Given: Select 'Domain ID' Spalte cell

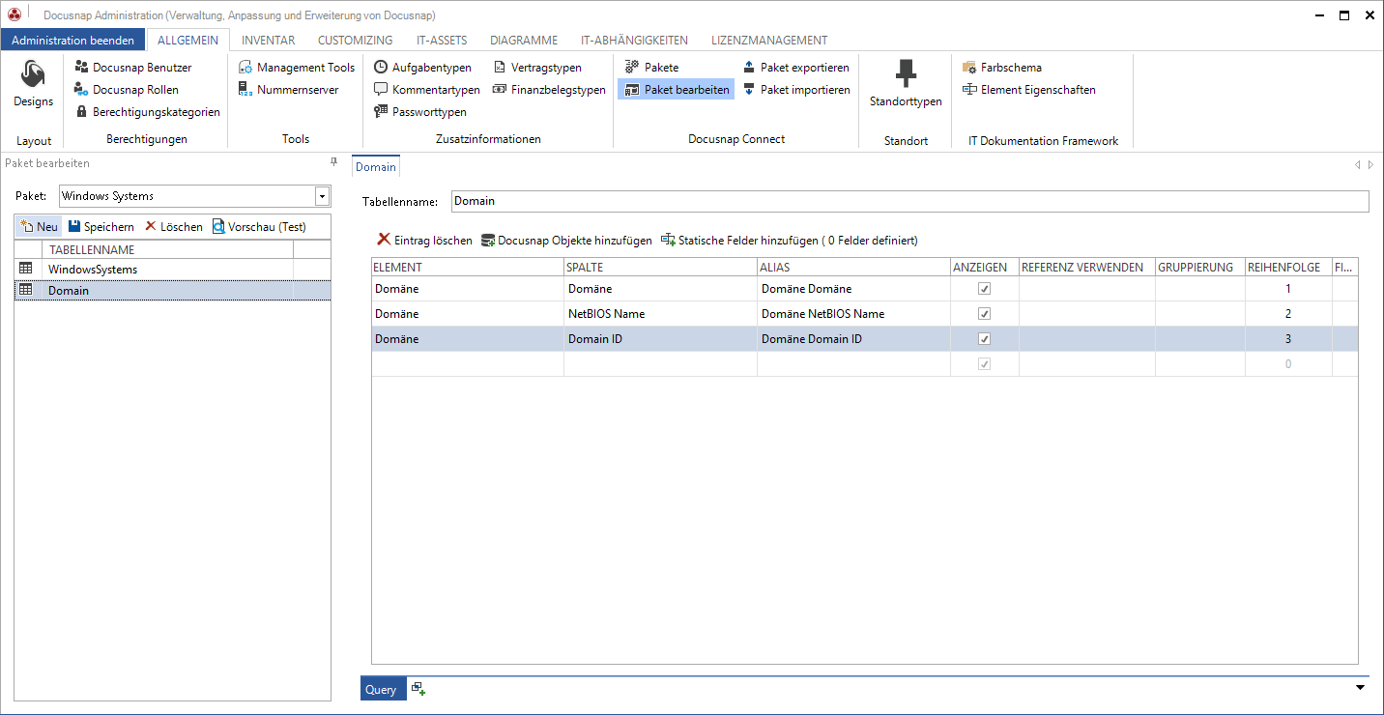Looking at the screenshot, I should pyautogui.click(x=660, y=339).
